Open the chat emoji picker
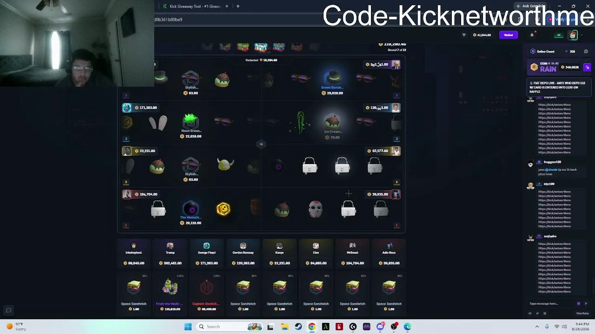Viewport: 595px width, 334px height. coord(579,303)
